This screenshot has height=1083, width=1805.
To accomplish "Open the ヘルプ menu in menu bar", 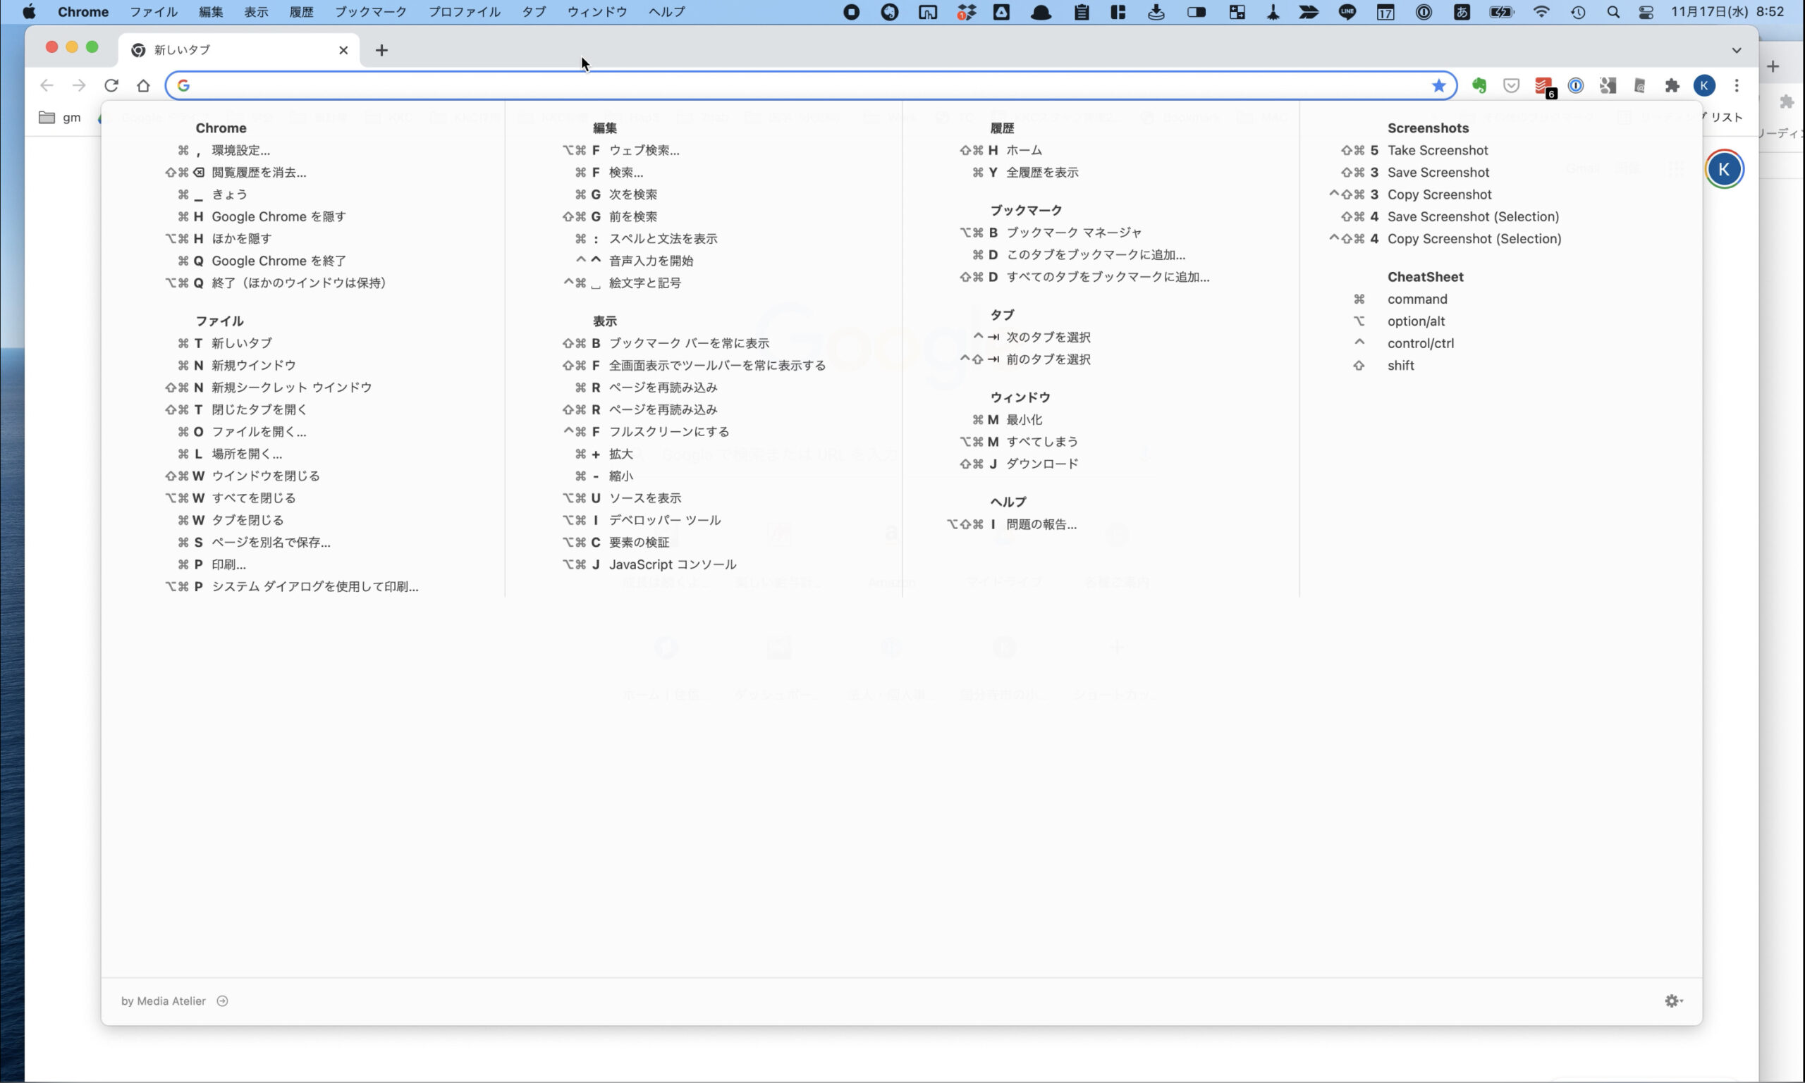I will [666, 12].
